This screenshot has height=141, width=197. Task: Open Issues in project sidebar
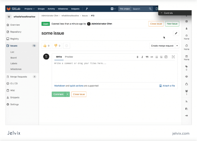pos(22,46)
